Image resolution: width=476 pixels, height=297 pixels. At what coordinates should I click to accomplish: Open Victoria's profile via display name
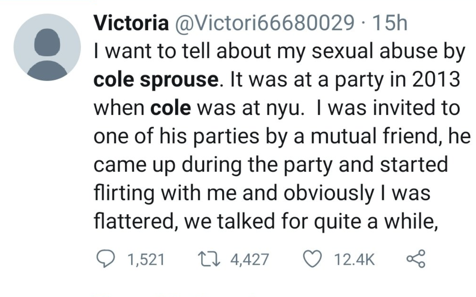pos(131,23)
